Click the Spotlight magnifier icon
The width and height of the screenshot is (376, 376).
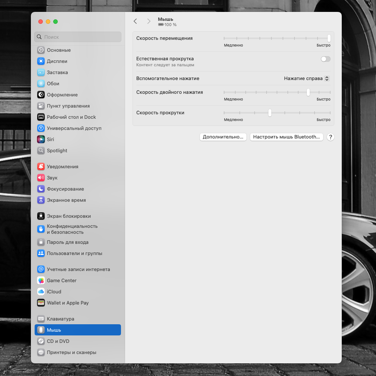pos(41,150)
